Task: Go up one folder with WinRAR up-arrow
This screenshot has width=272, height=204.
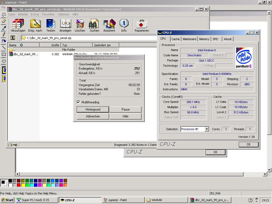Action: coord(13,38)
